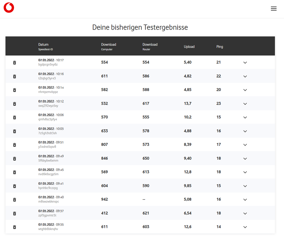
Task: Click upload value 13,7
Action: 188,103
